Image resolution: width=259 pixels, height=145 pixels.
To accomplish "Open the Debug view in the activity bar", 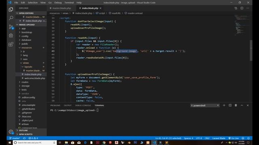I will point(11,35).
